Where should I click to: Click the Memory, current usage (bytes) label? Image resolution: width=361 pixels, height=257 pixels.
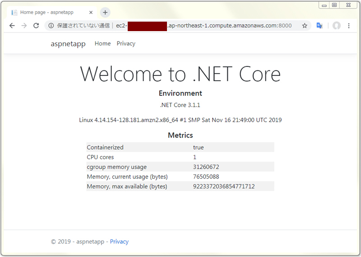pyautogui.click(x=127, y=177)
